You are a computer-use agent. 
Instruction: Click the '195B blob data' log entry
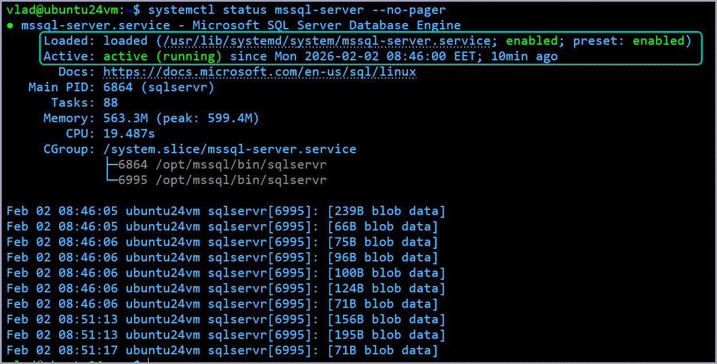tap(386, 335)
